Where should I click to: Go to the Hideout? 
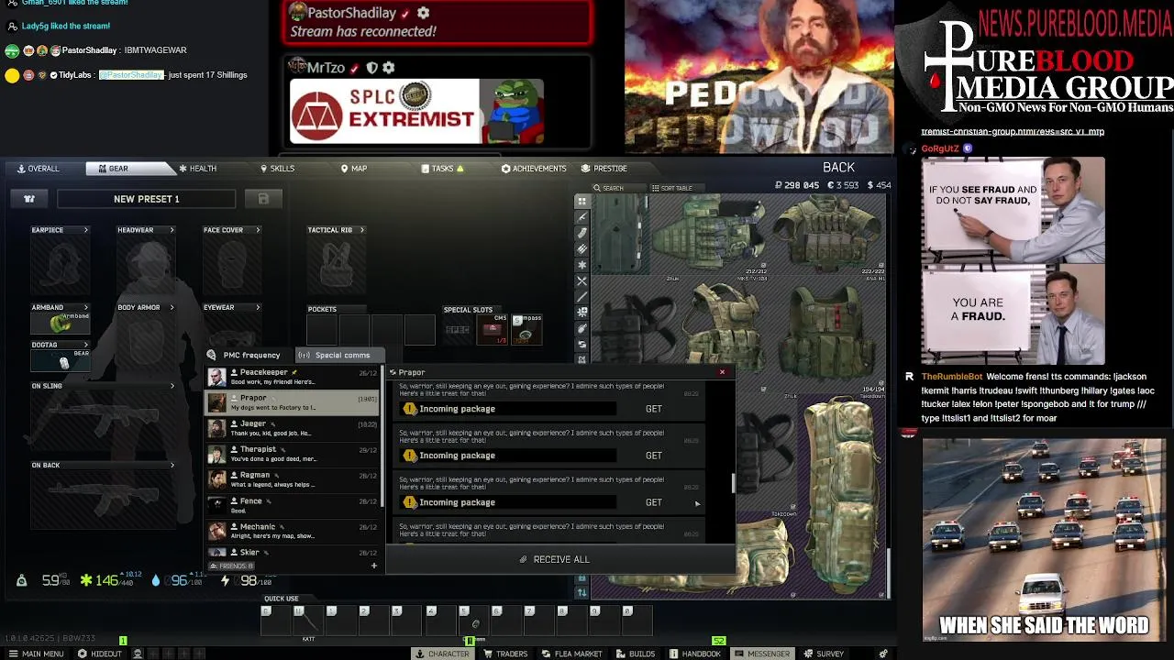click(x=100, y=654)
